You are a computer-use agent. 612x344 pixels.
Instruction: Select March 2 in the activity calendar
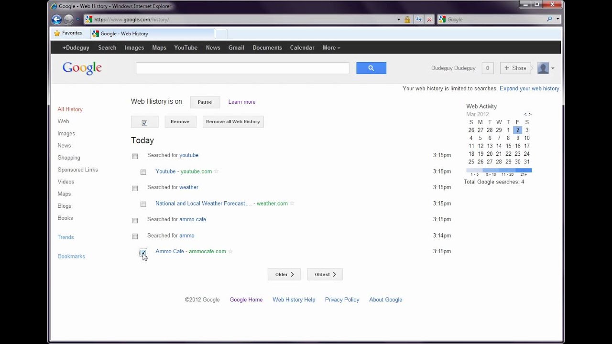tap(517, 130)
